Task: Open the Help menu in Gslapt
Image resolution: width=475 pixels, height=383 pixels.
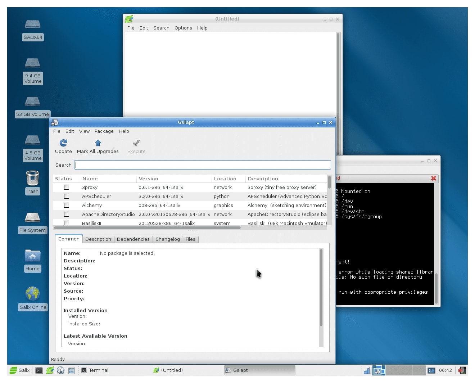Action: 124,131
